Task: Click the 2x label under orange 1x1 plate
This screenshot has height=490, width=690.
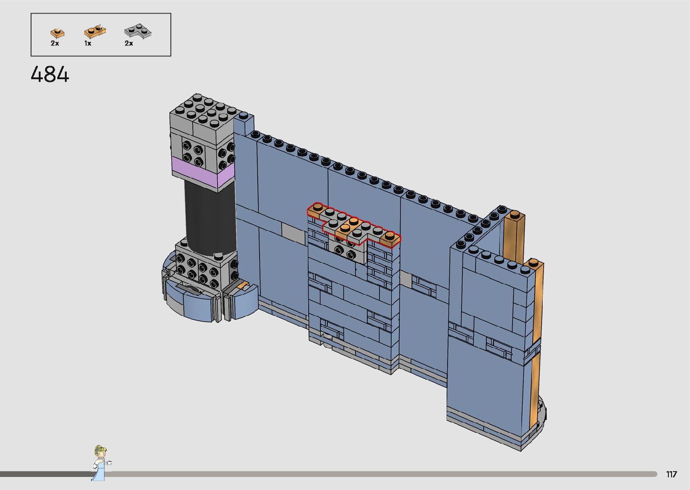Action: [55, 44]
